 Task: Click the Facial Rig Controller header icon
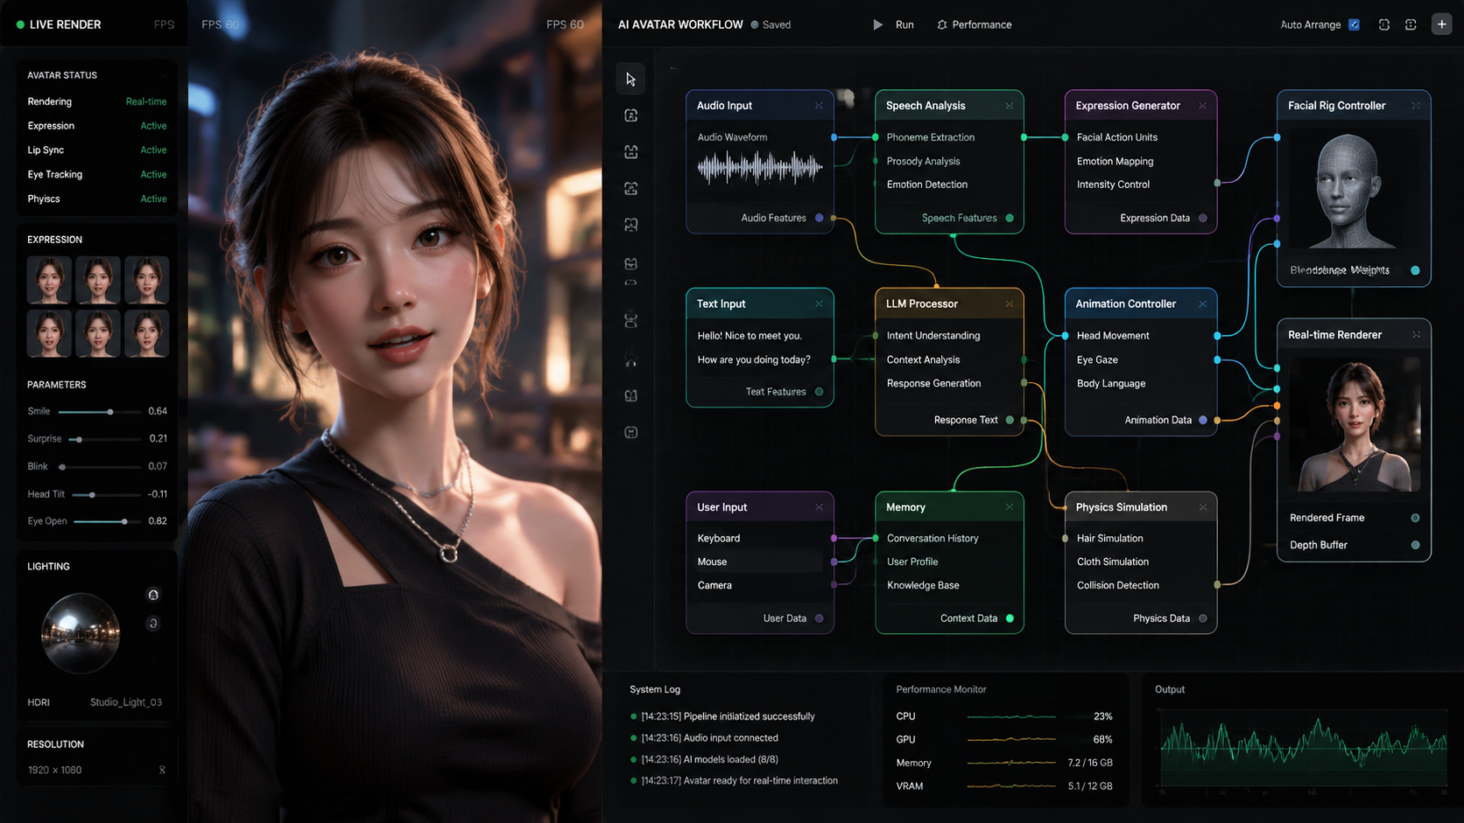coord(1416,106)
